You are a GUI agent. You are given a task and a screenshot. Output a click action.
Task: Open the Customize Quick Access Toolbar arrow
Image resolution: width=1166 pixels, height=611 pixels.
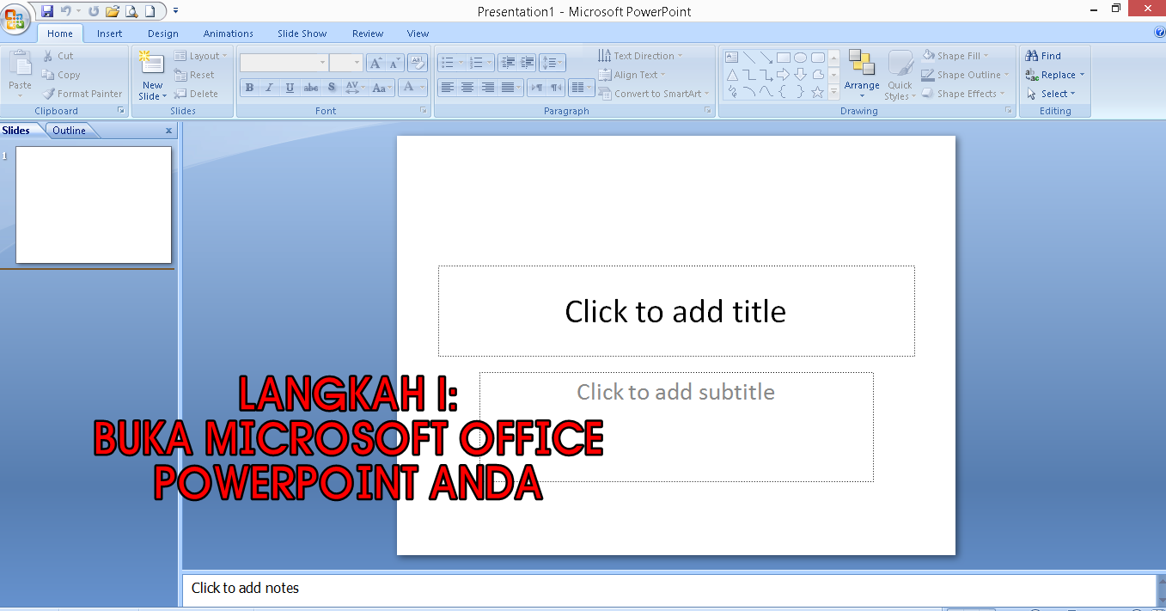176,11
